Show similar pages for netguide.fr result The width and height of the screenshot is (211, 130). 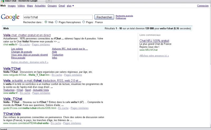(x=73, y=75)
